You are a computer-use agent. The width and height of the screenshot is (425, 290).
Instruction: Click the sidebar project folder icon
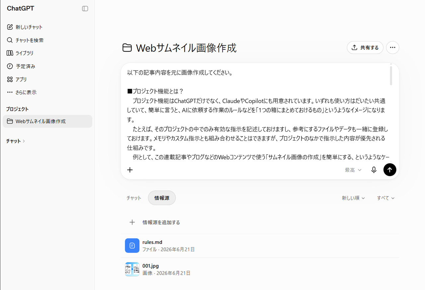10,121
